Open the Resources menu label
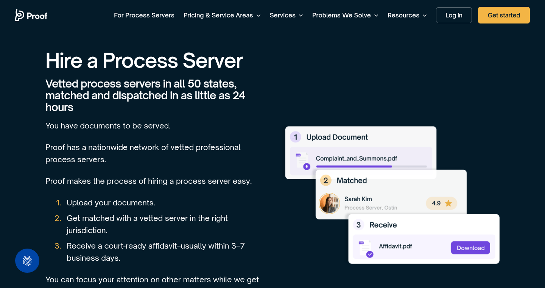The width and height of the screenshot is (545, 288). tap(403, 15)
